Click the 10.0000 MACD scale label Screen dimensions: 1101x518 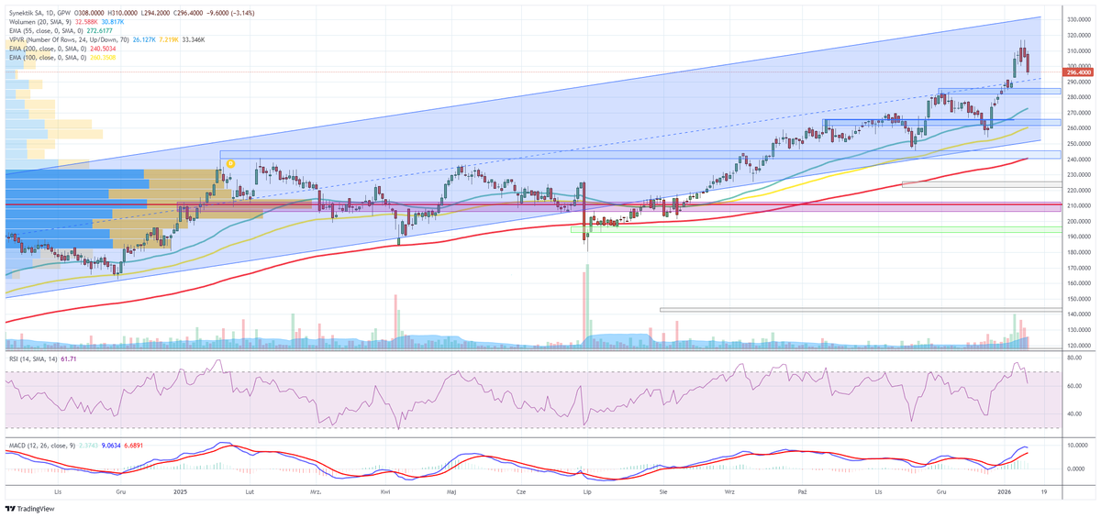click(x=1077, y=445)
